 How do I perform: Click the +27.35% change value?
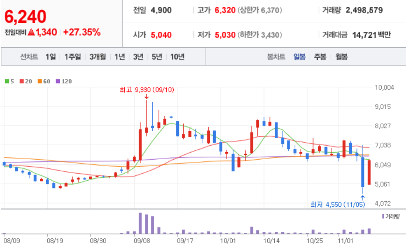82,32
